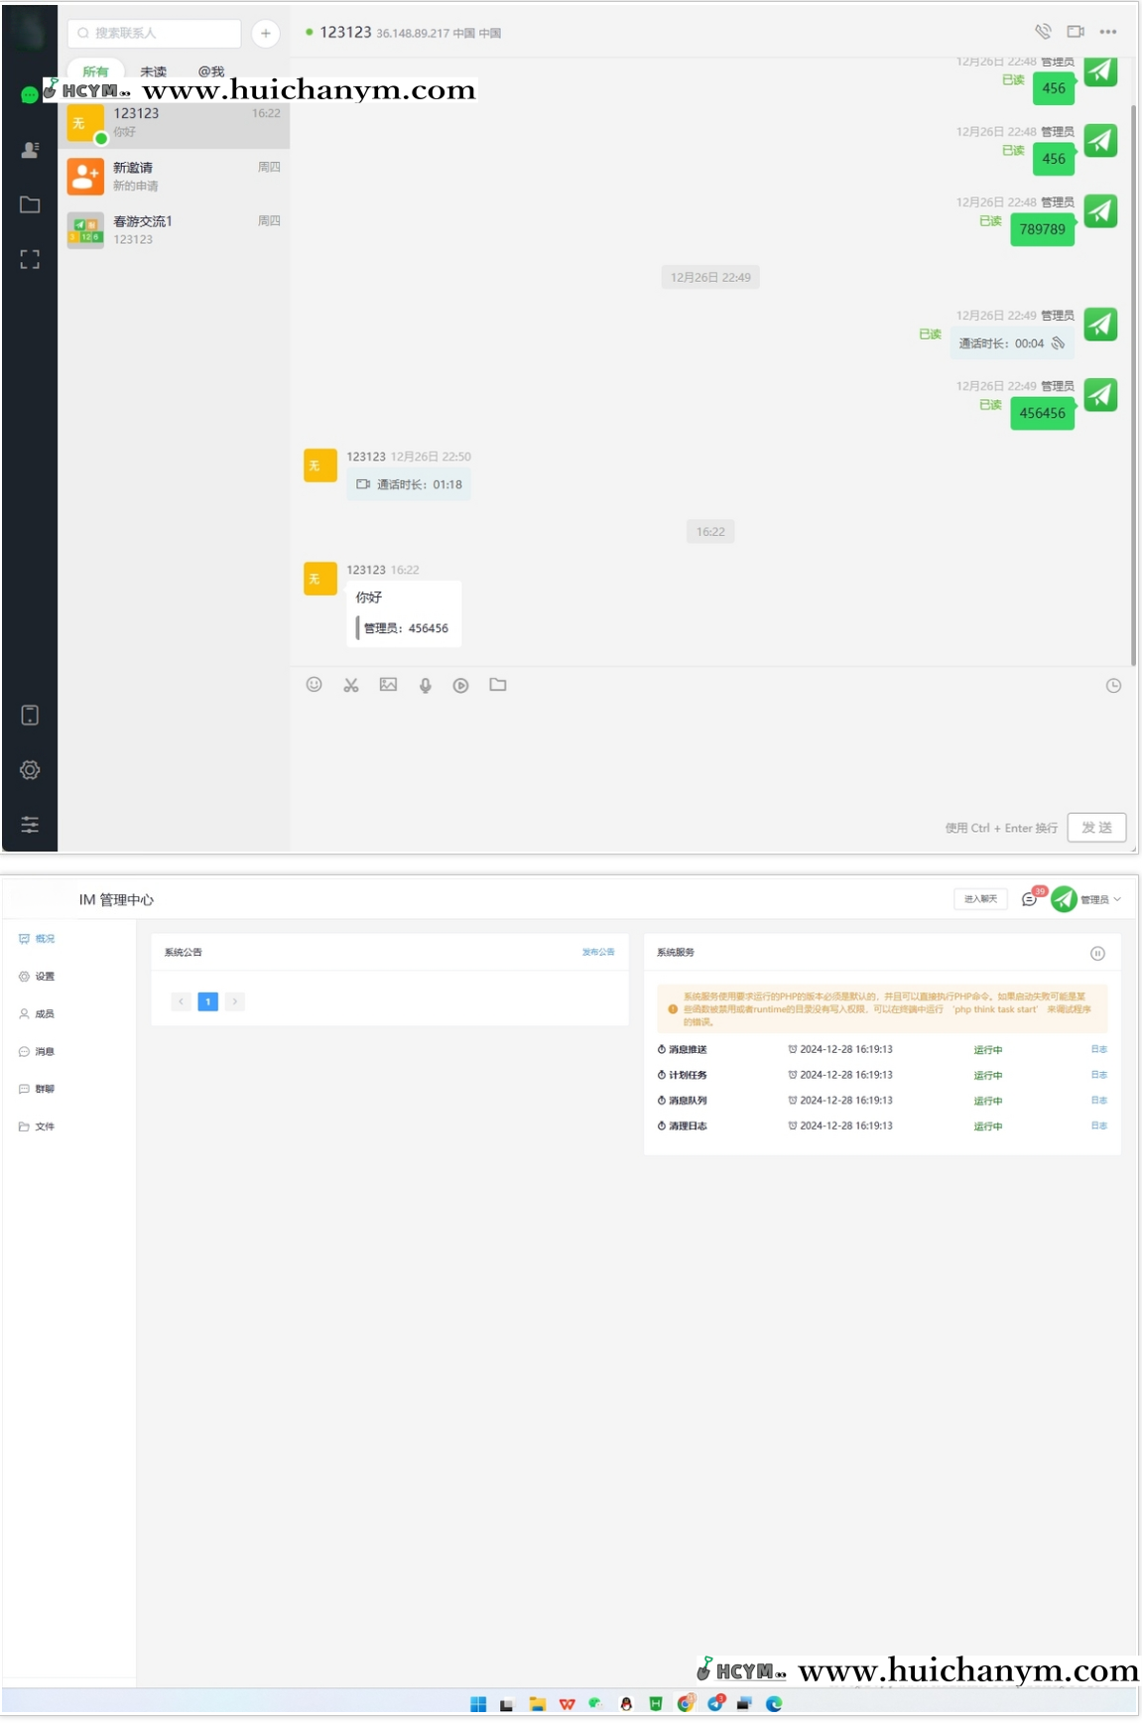Open File Explorer from the taskbar
The width and height of the screenshot is (1142, 1723).
point(538,1704)
